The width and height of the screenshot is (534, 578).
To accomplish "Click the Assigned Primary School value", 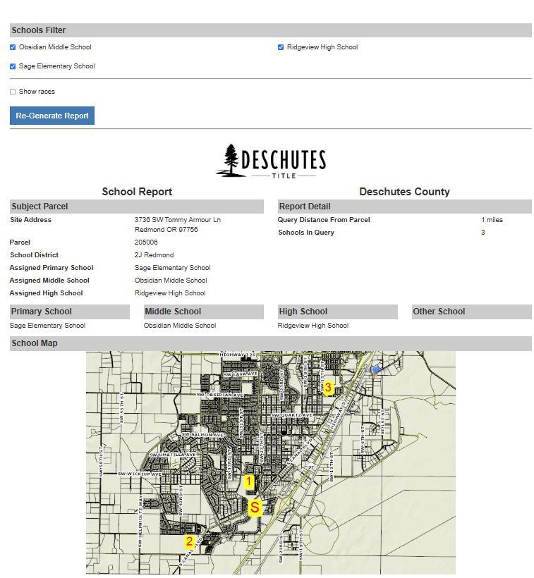I will click(173, 268).
